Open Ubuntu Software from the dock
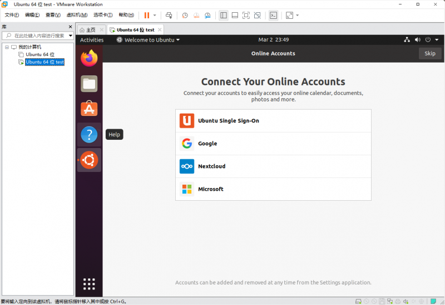The height and width of the screenshot is (305, 445). [89, 109]
